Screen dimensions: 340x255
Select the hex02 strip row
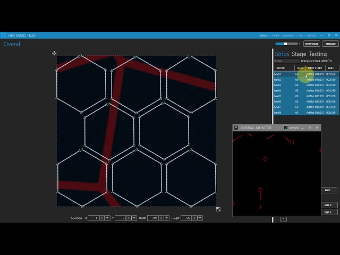(x=306, y=80)
